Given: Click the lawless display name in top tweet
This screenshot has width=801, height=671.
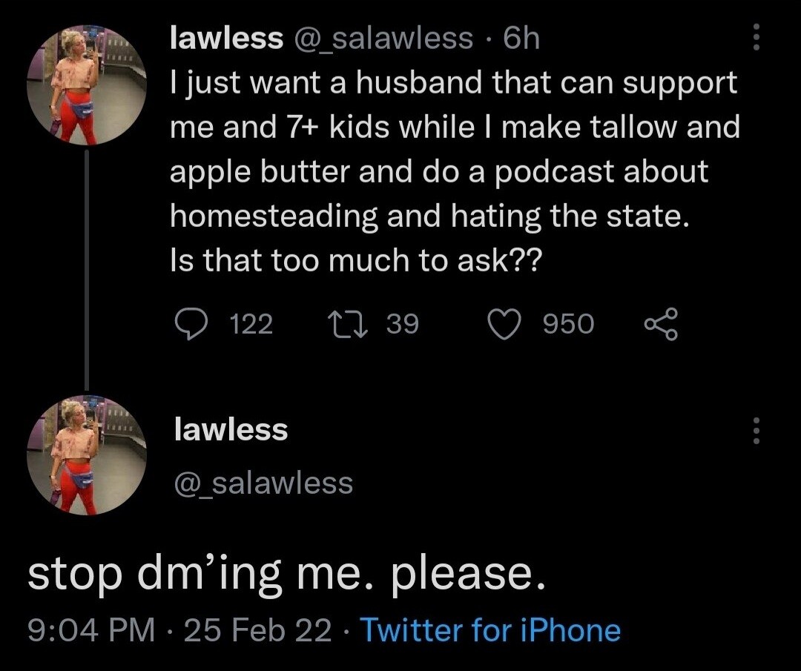Looking at the screenshot, I should [226, 38].
